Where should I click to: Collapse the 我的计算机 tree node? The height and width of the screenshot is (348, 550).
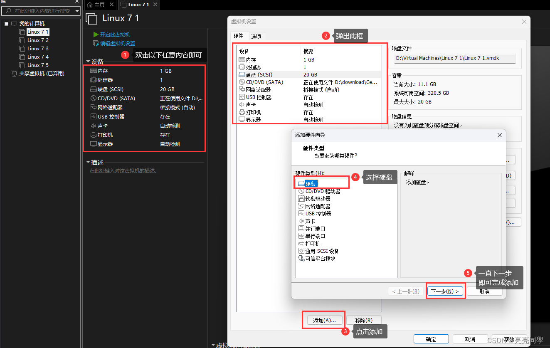point(6,24)
